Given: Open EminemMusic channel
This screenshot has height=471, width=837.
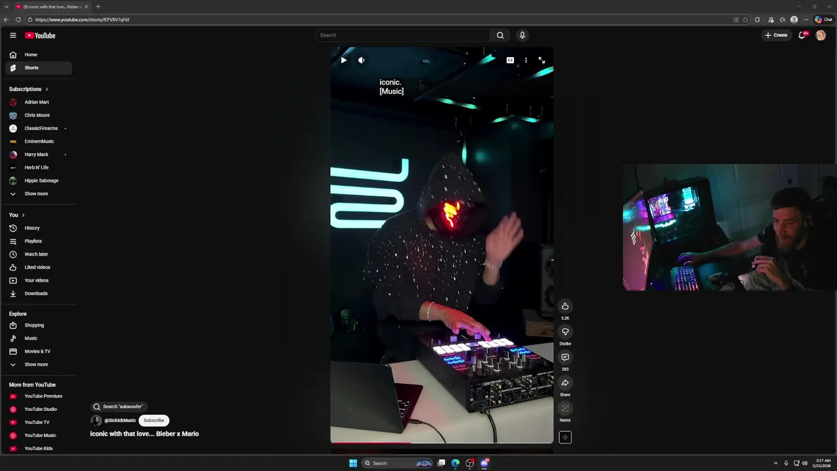Looking at the screenshot, I should coord(39,141).
